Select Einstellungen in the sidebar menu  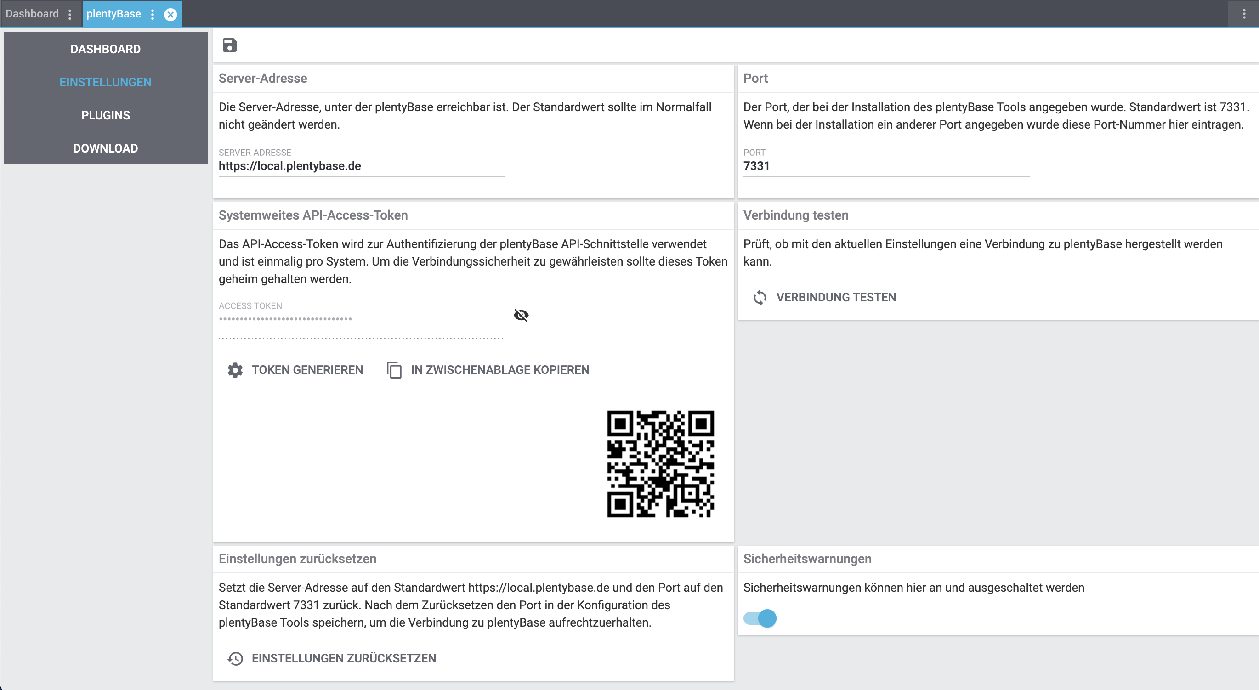coord(105,82)
